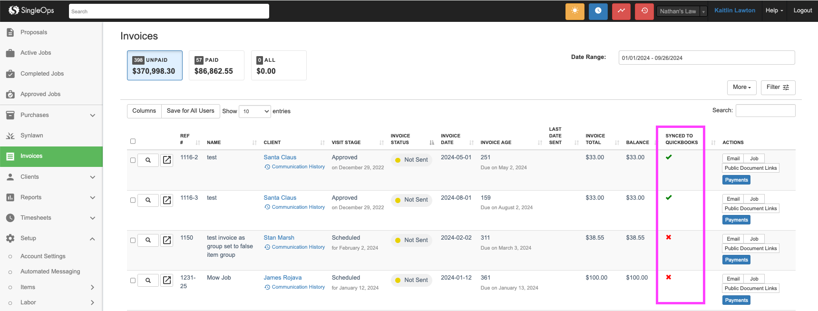
Task: Click magnifier icon for invoice 1231-25
Action: coord(148,281)
